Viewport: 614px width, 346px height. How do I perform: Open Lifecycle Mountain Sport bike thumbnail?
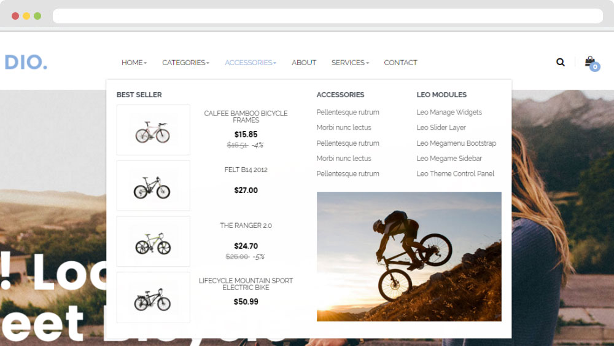(x=153, y=297)
